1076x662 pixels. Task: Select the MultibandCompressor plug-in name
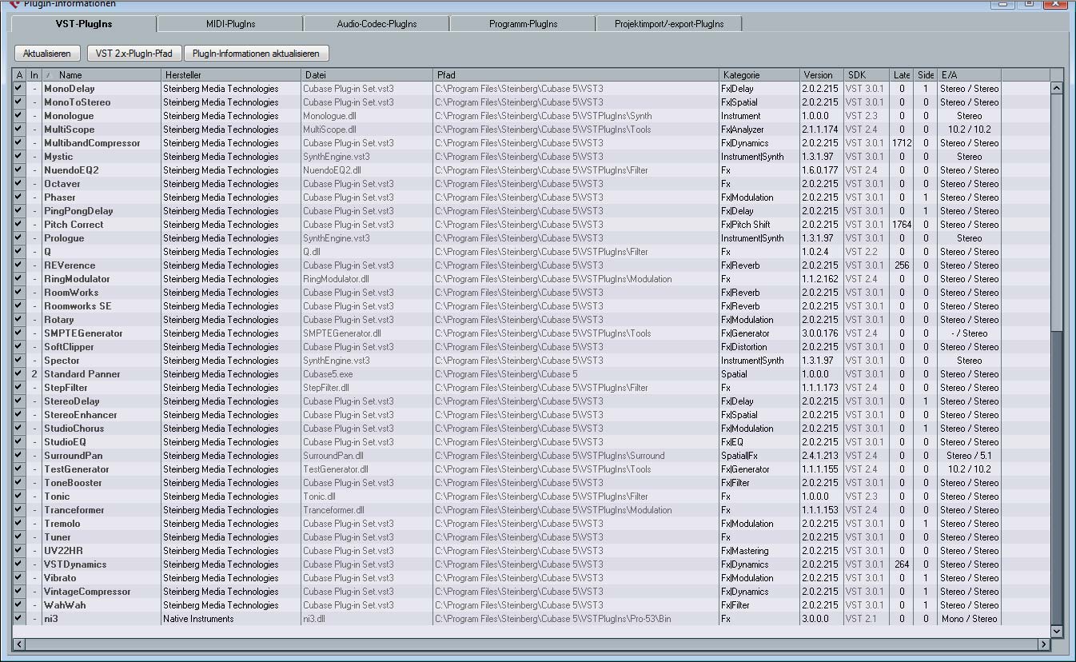coord(92,143)
